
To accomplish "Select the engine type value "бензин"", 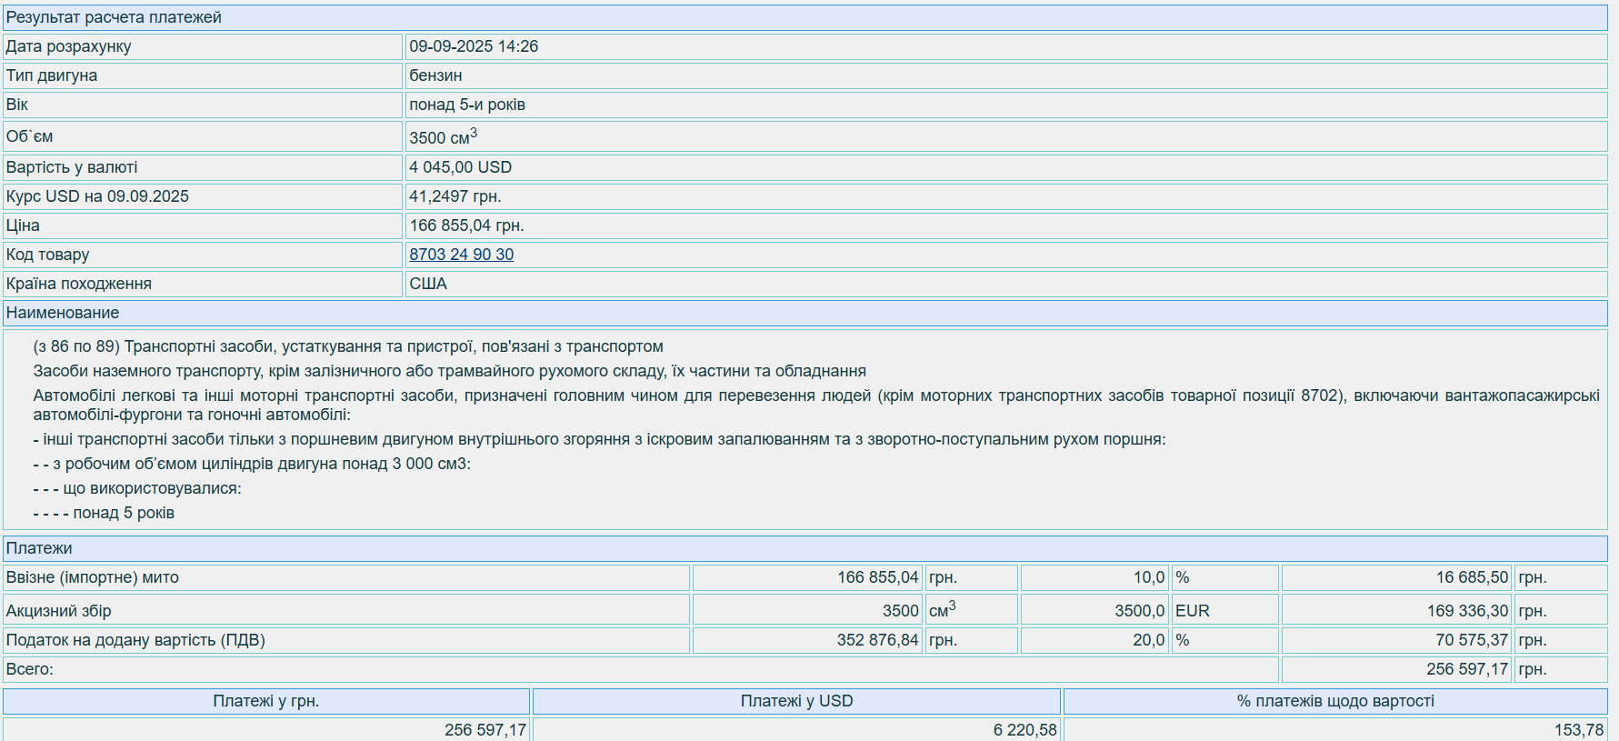I will (x=435, y=75).
